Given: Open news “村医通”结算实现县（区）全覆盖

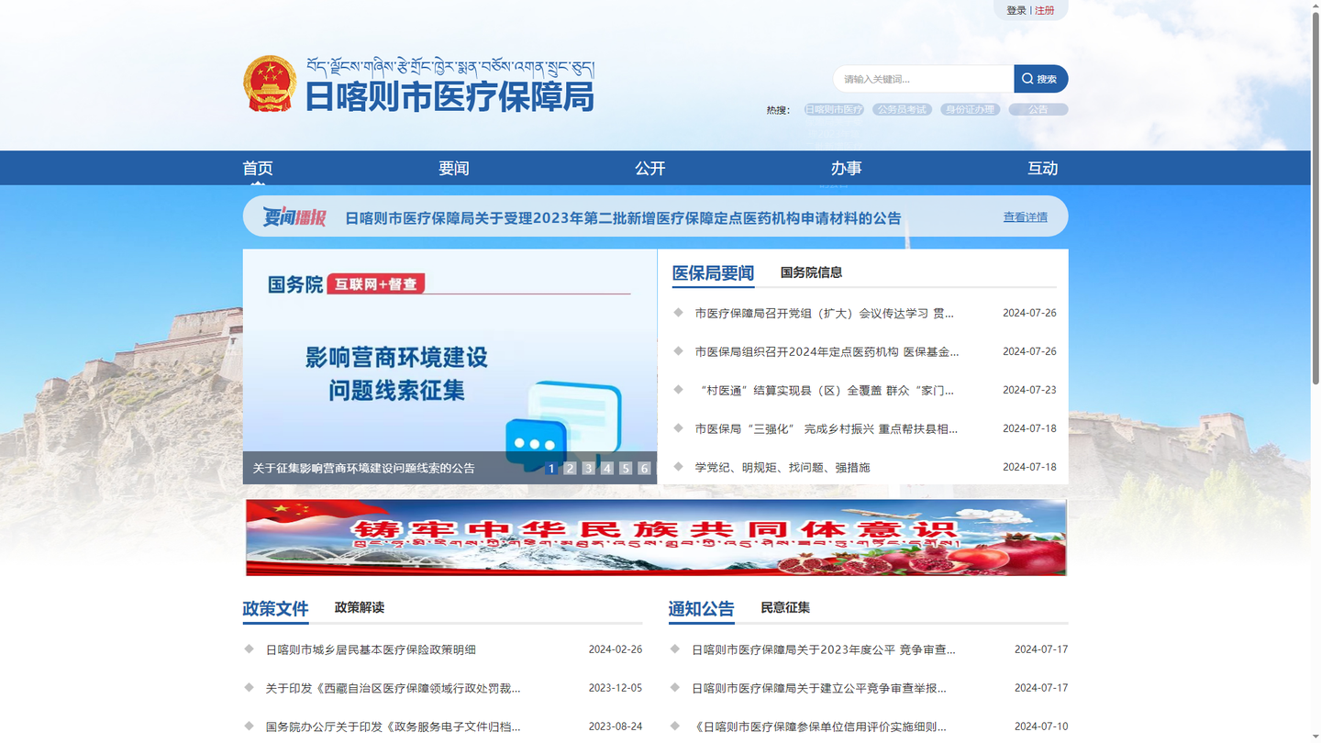Looking at the screenshot, I should coord(825,390).
